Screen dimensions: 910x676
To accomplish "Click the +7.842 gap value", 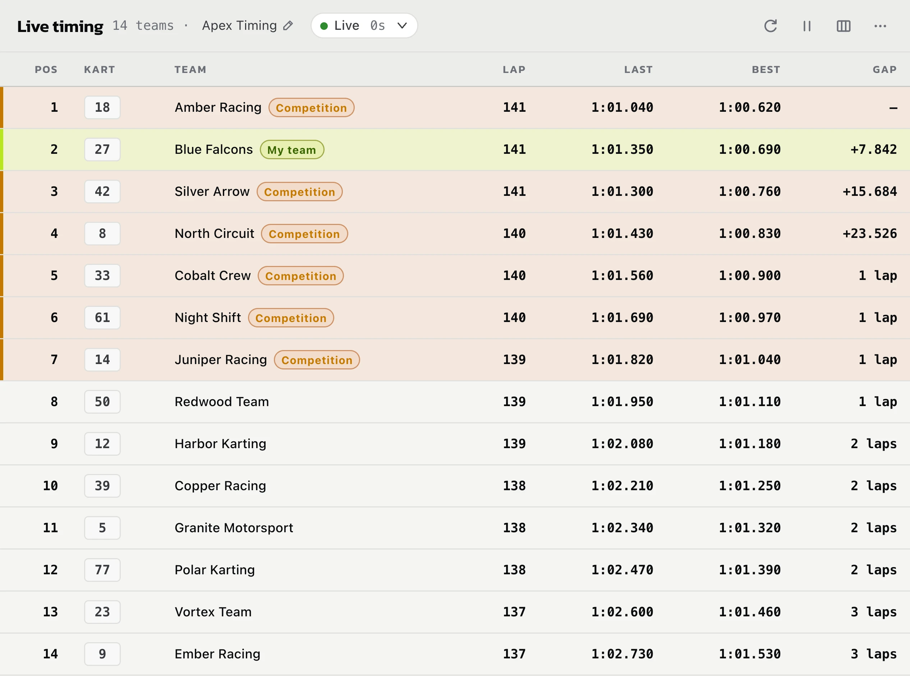I will pos(874,150).
